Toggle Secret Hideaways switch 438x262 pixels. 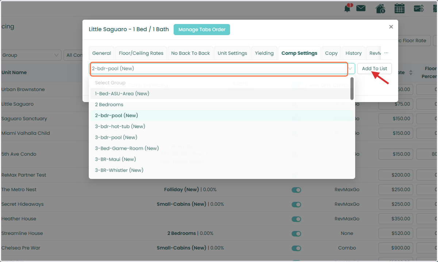(x=296, y=204)
